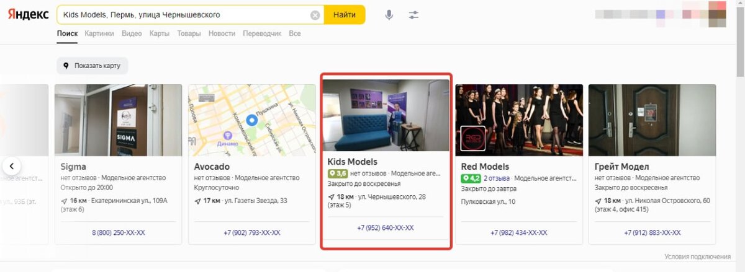The image size is (745, 272).
Task: Click the ул. Чернышевского, 28 address
Action: (x=391, y=197)
